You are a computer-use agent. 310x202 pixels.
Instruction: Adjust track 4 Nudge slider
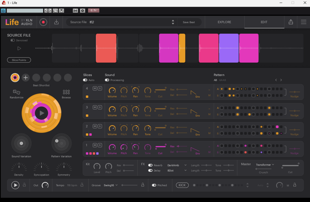coord(295,92)
